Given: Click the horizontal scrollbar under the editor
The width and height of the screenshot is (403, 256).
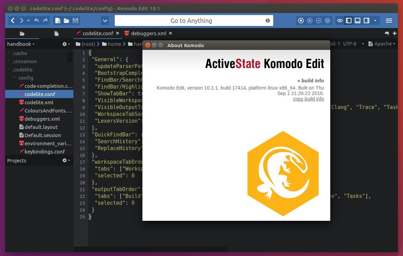Looking at the screenshot, I should click(x=151, y=249).
